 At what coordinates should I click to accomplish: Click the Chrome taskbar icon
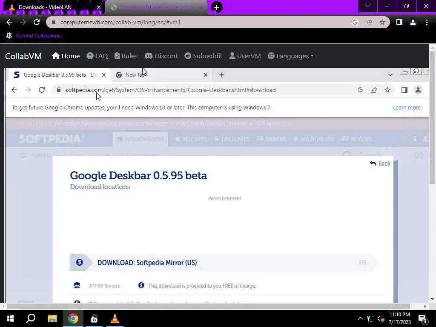point(73,318)
